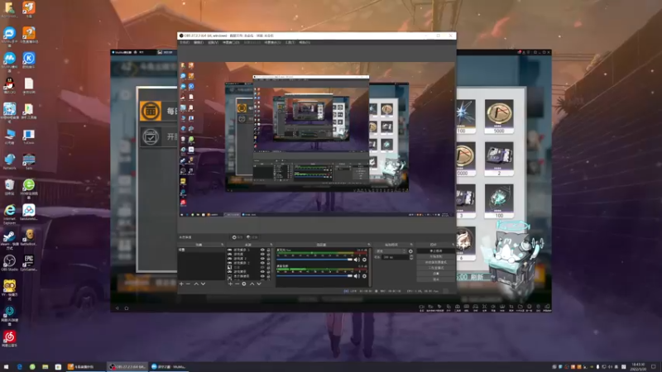
Task: Move source down in Sources dock
Action: [259, 284]
